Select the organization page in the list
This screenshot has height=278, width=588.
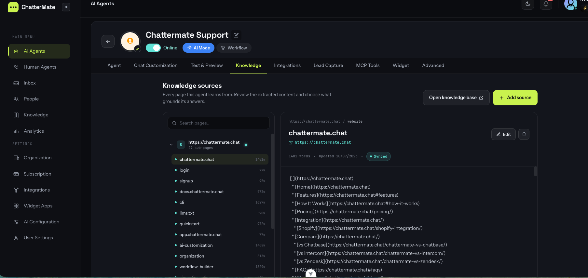(220, 256)
